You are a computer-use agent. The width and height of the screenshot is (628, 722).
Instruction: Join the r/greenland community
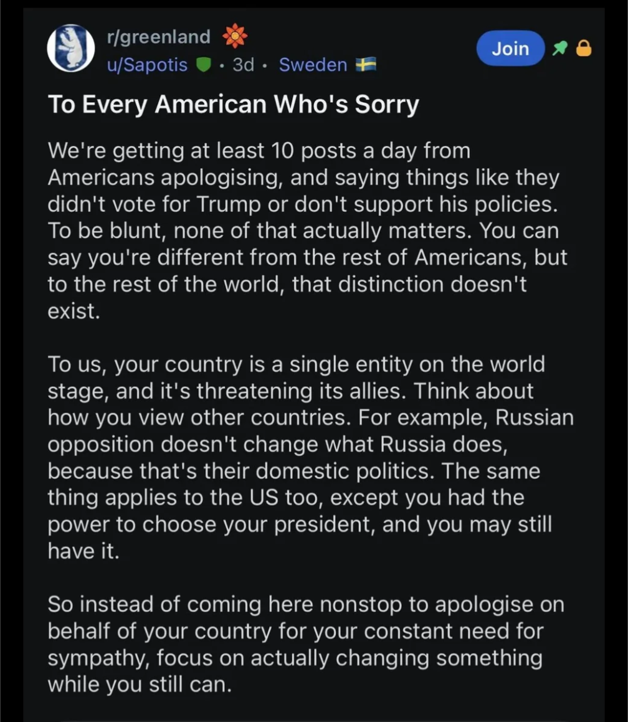(510, 49)
